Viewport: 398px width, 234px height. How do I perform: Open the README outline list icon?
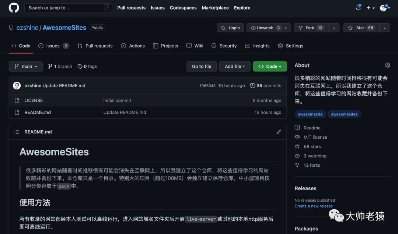click(17, 132)
